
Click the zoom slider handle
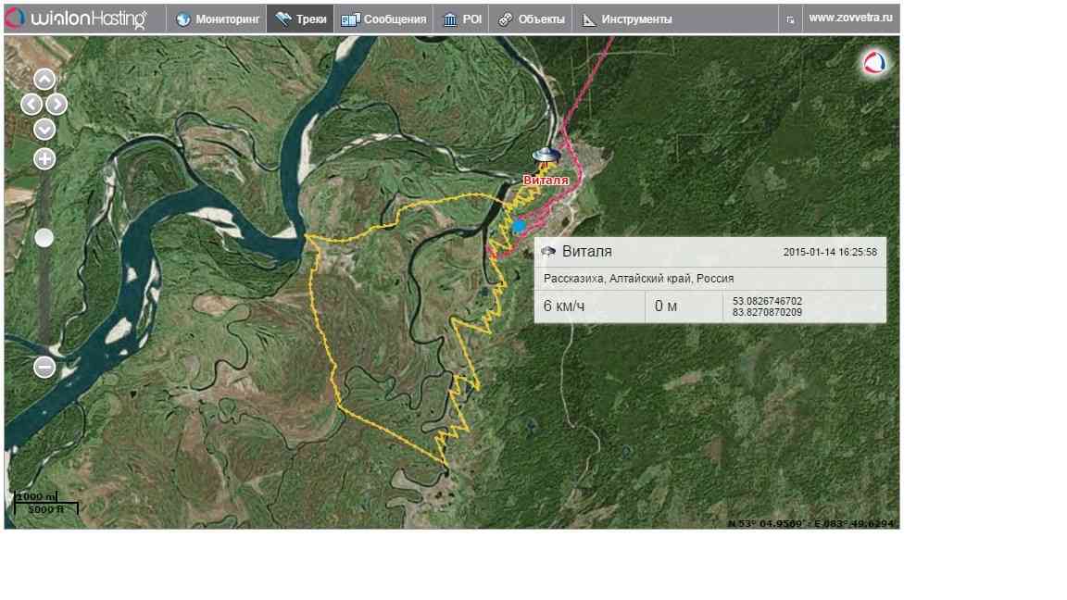[44, 238]
